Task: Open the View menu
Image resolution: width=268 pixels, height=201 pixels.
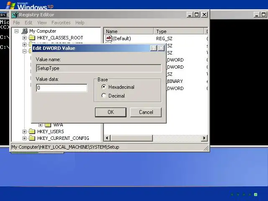Action: pyautogui.click(x=42, y=23)
